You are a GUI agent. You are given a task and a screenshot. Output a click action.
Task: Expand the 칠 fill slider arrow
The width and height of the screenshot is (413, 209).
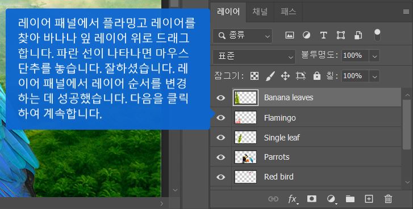click(374, 76)
